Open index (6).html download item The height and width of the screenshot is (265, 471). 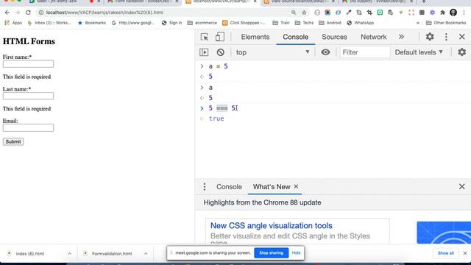pyautogui.click(x=30, y=253)
